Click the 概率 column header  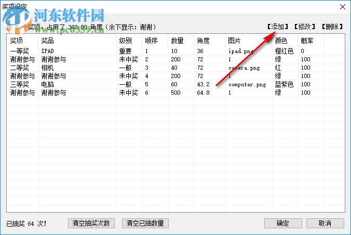tap(311, 41)
